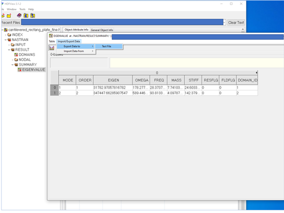Open the Table menu
This screenshot has height=213, width=284.
click(x=52, y=41)
